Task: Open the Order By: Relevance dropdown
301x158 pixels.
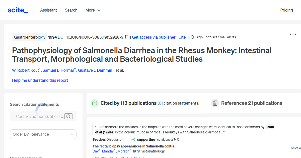Action: click(x=43, y=134)
